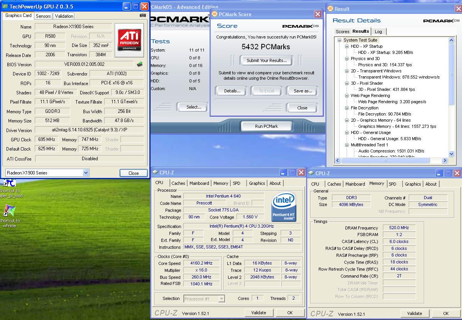Close the left CPU-Z window with X
This screenshot has height=320, width=462.
coord(301,173)
